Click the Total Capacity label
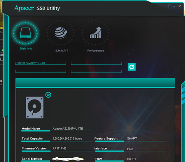185x162 pixels. click(32, 138)
